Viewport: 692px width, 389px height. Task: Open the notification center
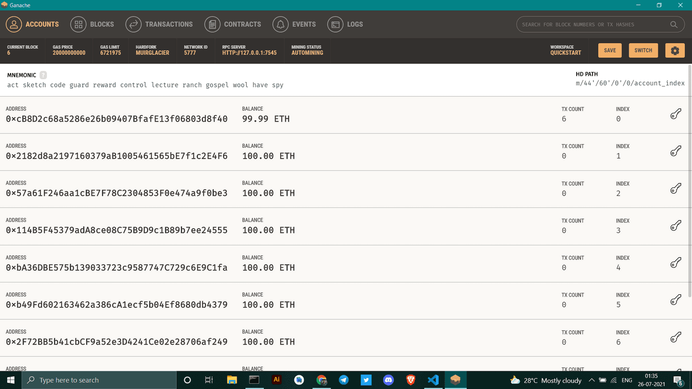(x=679, y=381)
